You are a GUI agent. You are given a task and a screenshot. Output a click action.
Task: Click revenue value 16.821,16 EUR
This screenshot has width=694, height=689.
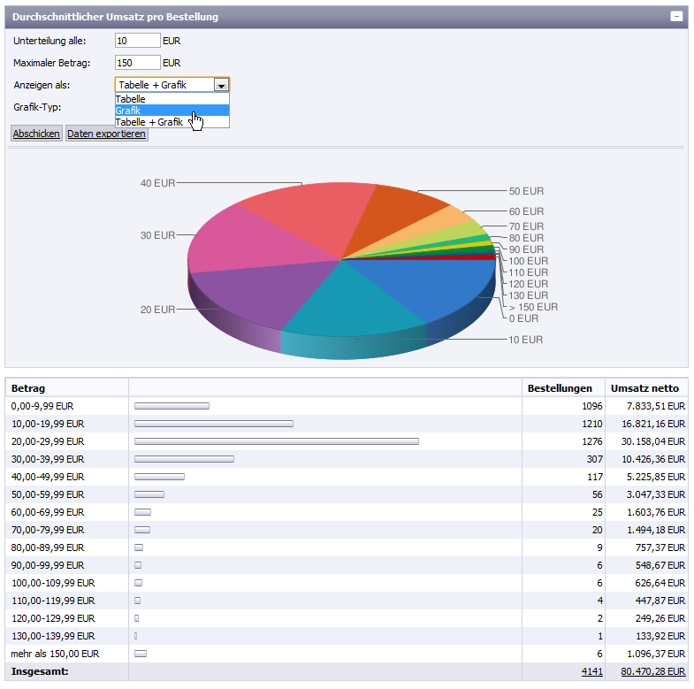(653, 424)
